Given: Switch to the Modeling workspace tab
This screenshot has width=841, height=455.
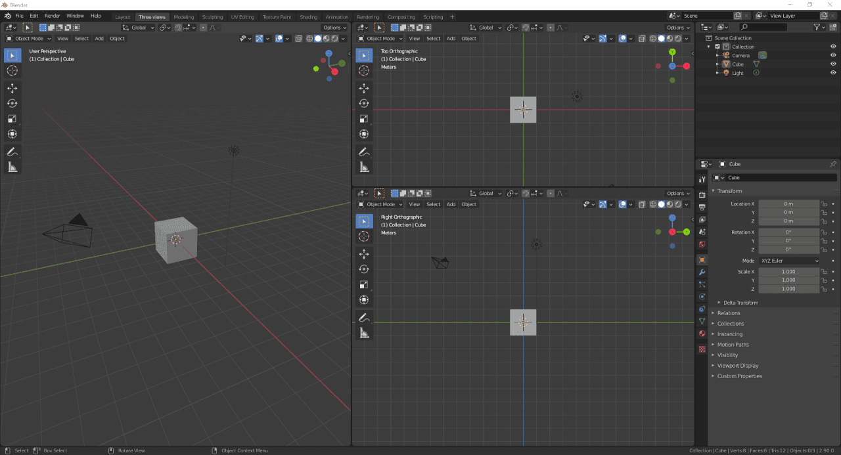Looking at the screenshot, I should 183,17.
